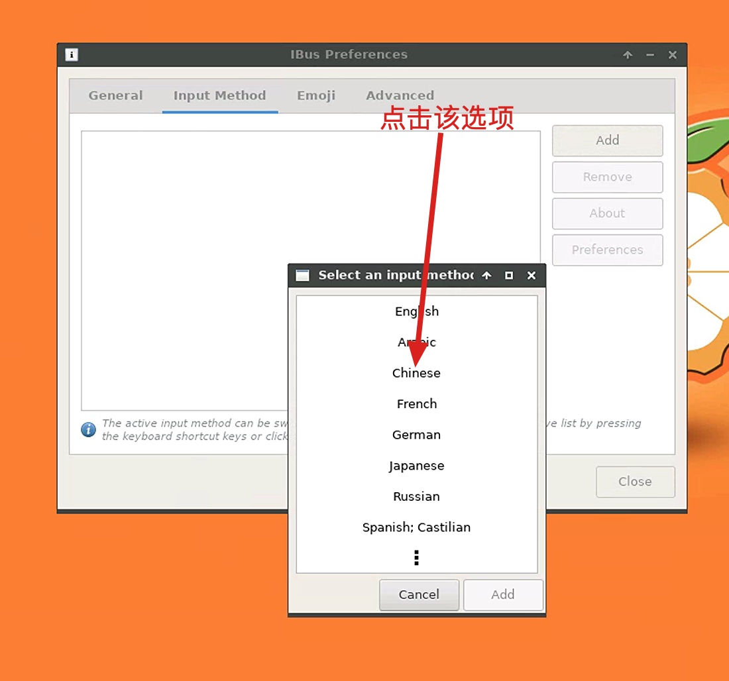Select Arabic in the language list
729x681 pixels.
417,342
